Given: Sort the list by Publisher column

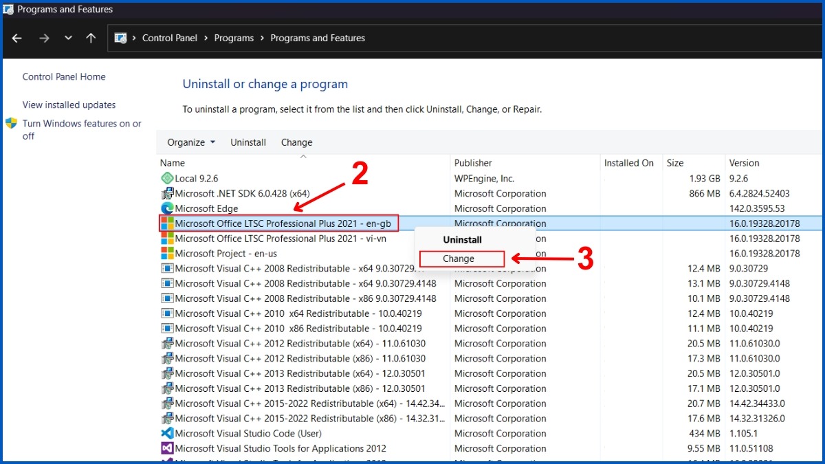Looking at the screenshot, I should (473, 163).
